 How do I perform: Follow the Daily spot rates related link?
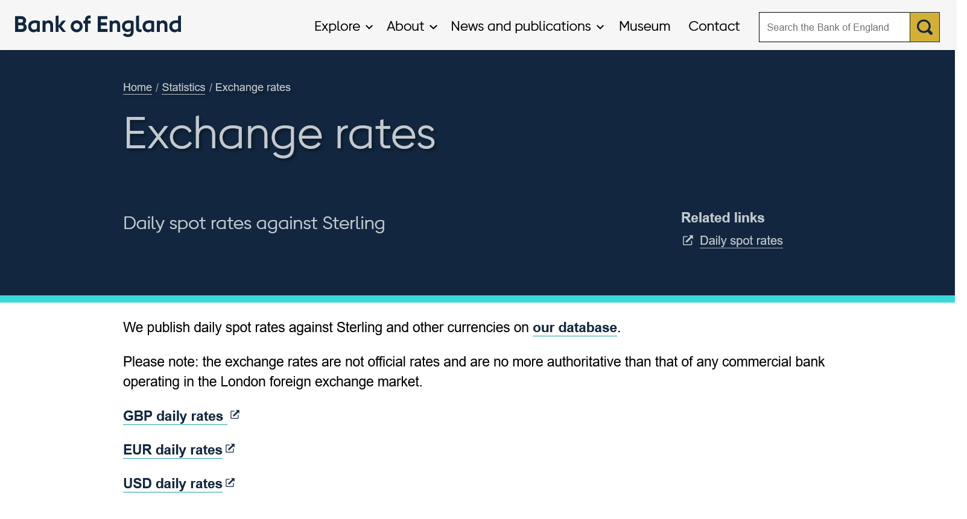(741, 241)
